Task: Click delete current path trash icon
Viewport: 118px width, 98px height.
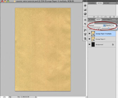Action: pyautogui.click(x=114, y=17)
